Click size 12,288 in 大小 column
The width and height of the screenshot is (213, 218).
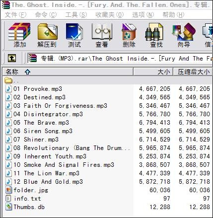pyautogui.click(x=160, y=207)
